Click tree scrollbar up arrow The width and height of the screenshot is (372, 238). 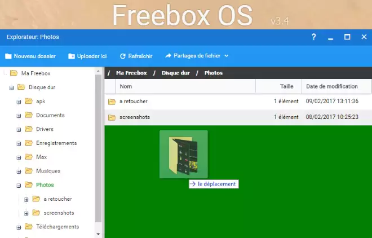pyautogui.click(x=98, y=71)
